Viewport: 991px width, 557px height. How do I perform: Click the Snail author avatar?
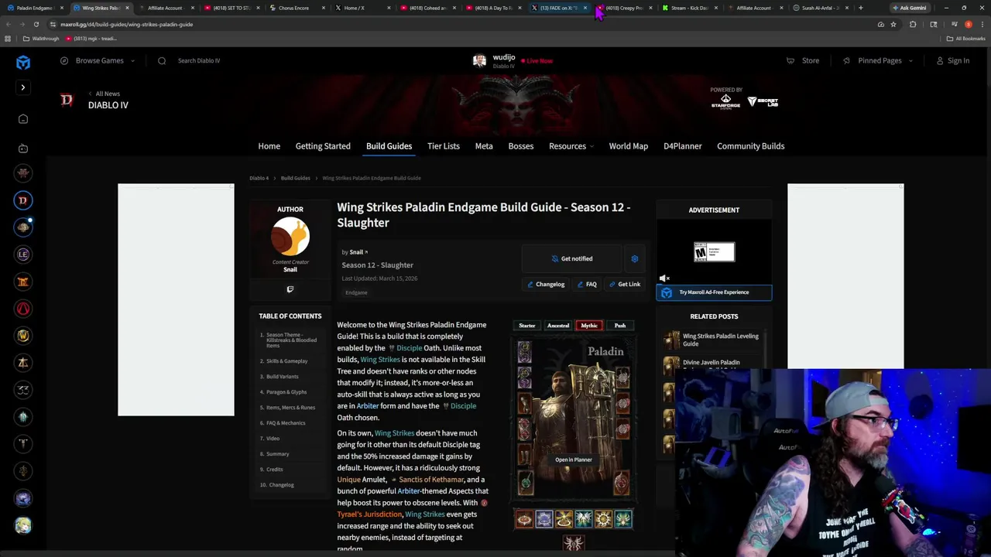(x=290, y=237)
